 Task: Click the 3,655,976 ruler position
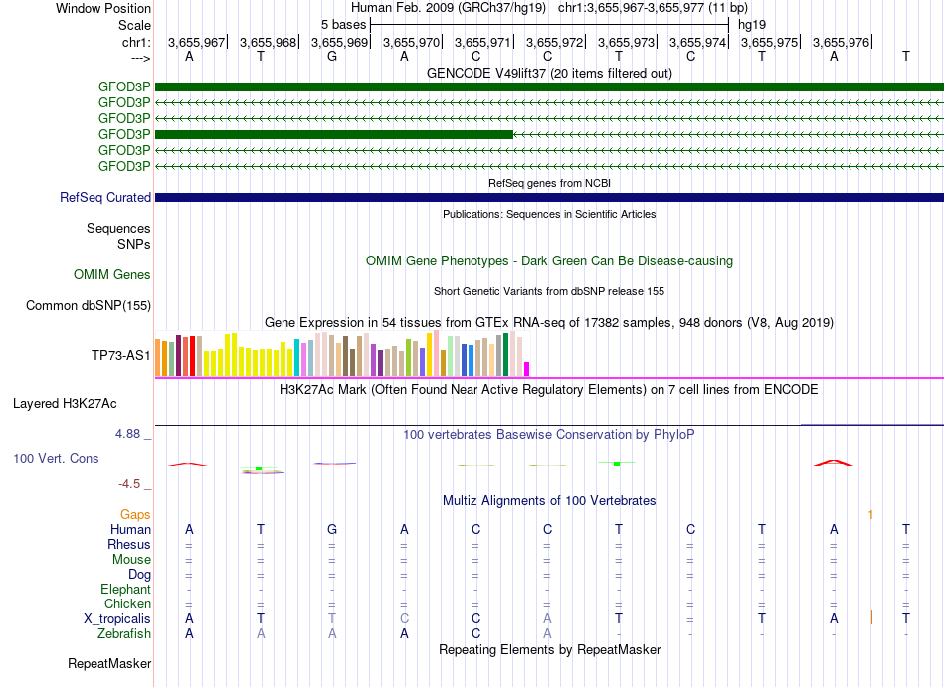tap(842, 42)
